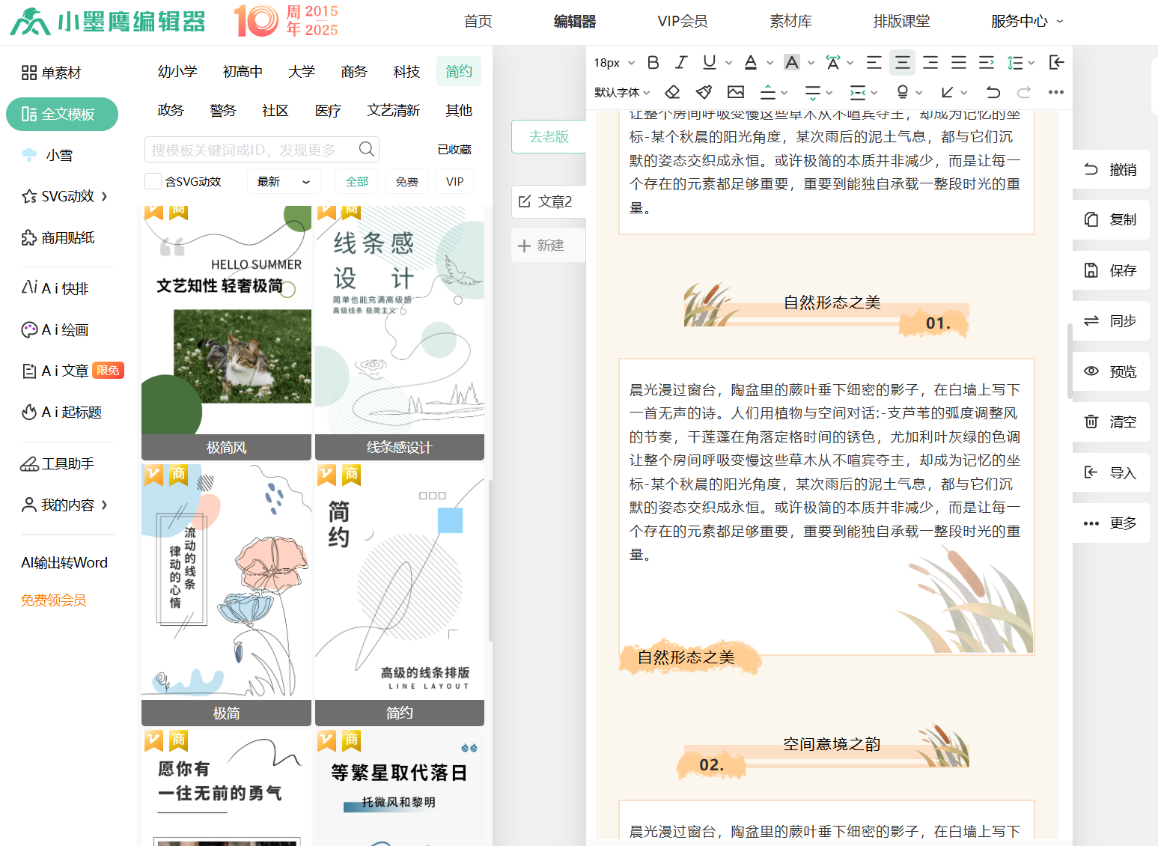Open the 默认字体 font family dropdown
Viewport: 1158px width, 846px height.
click(622, 92)
